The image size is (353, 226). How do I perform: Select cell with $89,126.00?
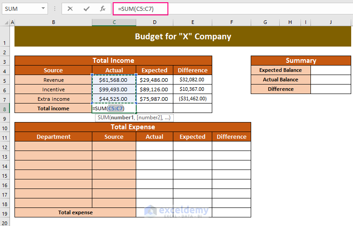pos(154,89)
